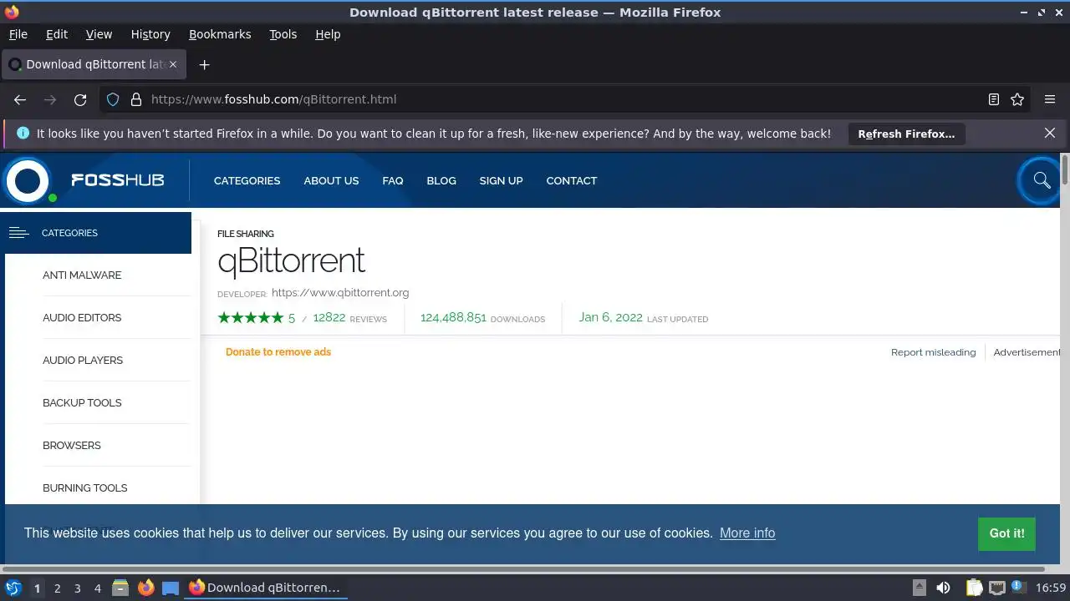Open the Edit menu

57,34
